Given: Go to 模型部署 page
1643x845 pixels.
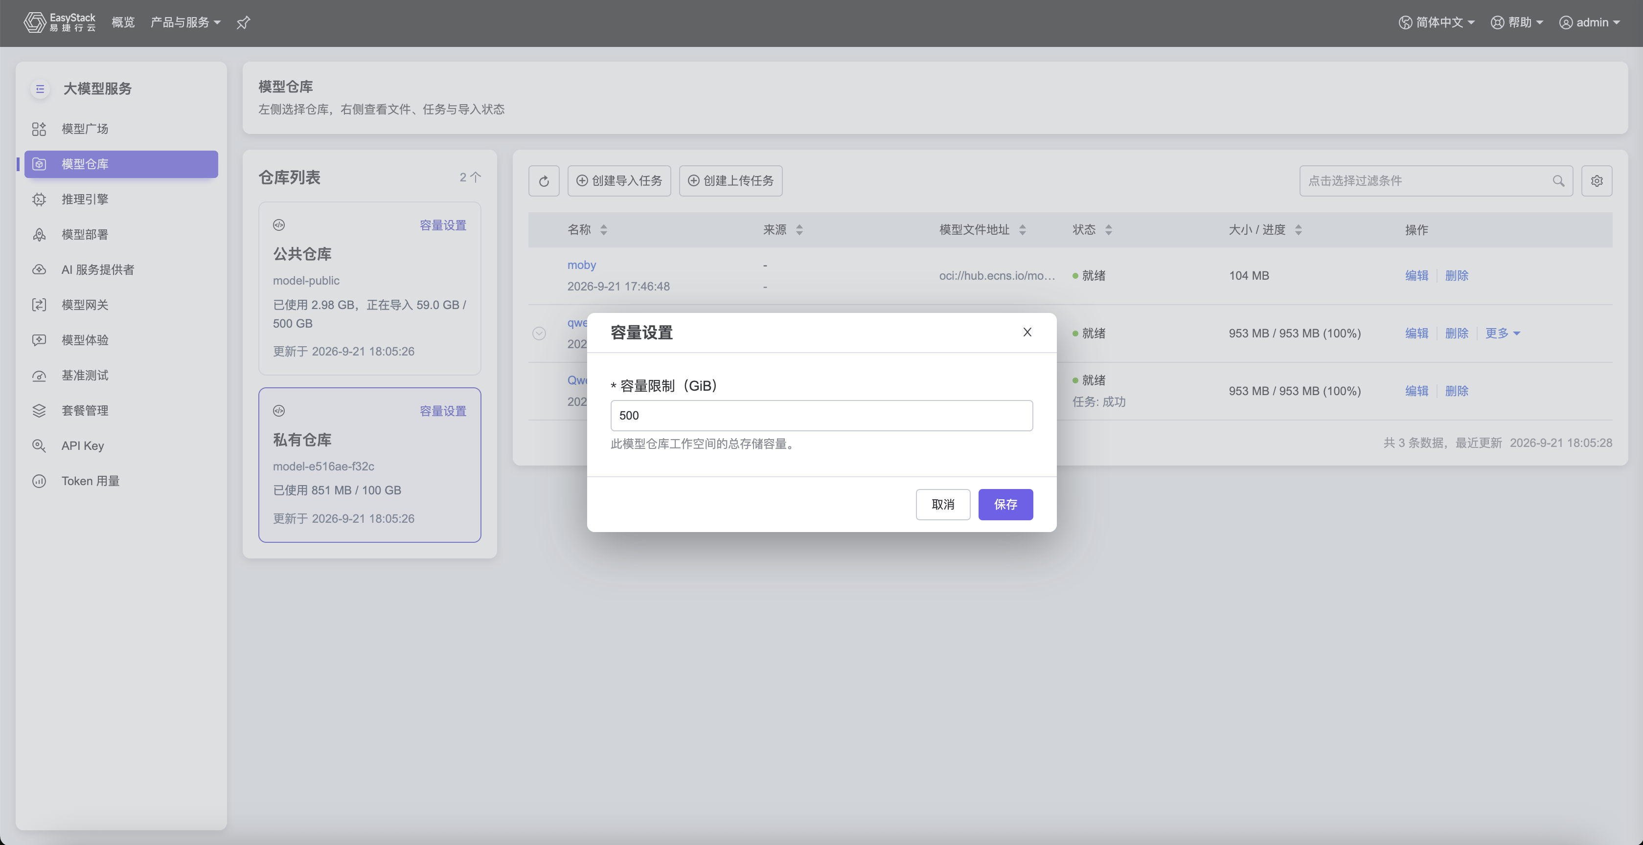Looking at the screenshot, I should coord(121,235).
